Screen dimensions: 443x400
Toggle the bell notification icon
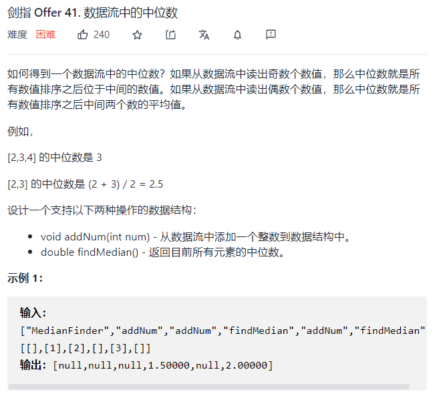(x=237, y=35)
